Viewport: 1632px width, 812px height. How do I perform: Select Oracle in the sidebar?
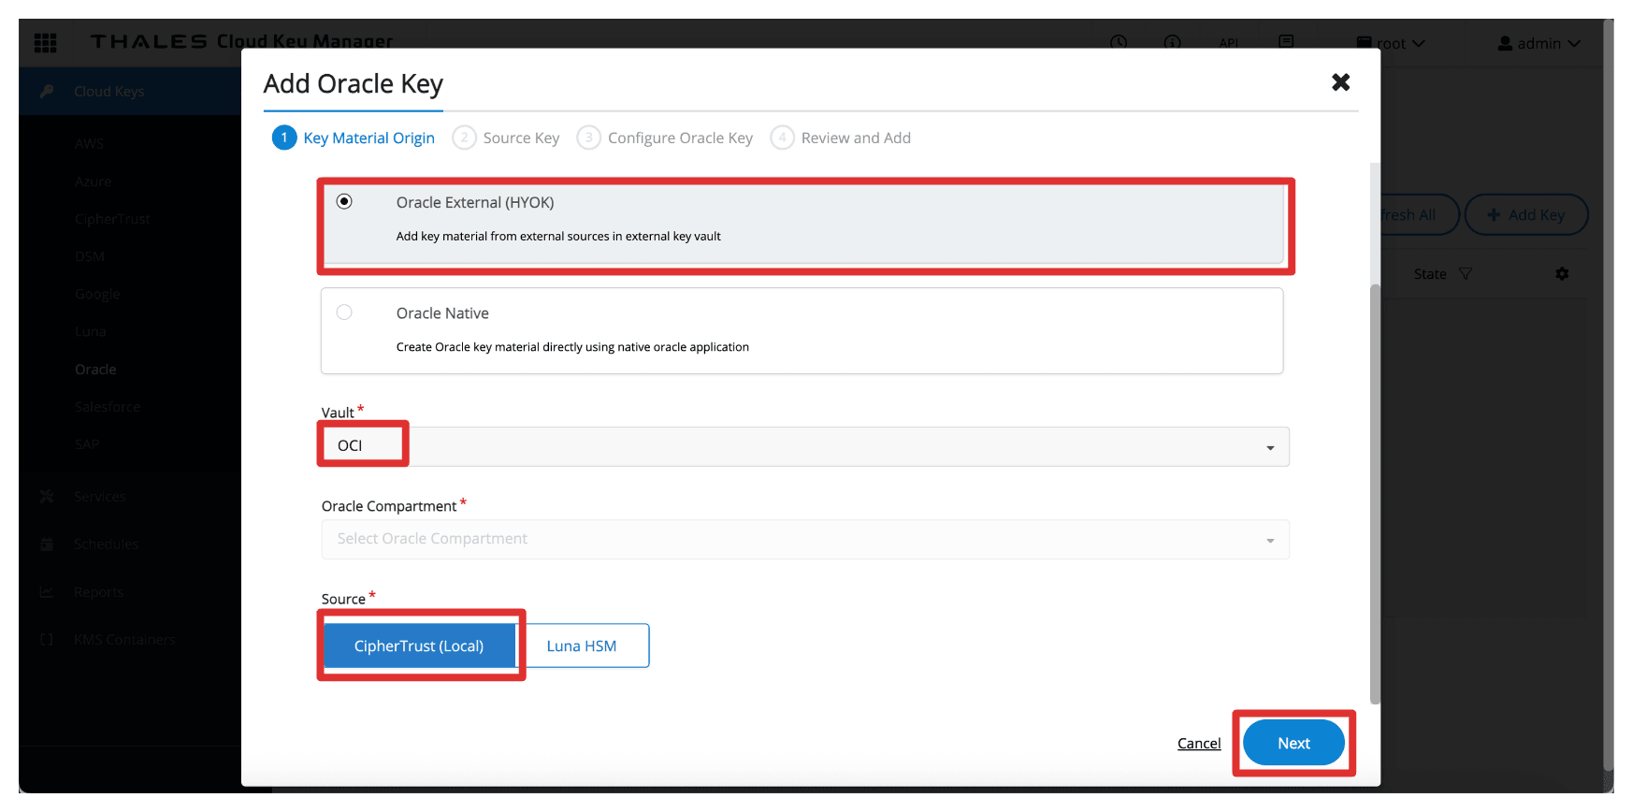coord(95,369)
